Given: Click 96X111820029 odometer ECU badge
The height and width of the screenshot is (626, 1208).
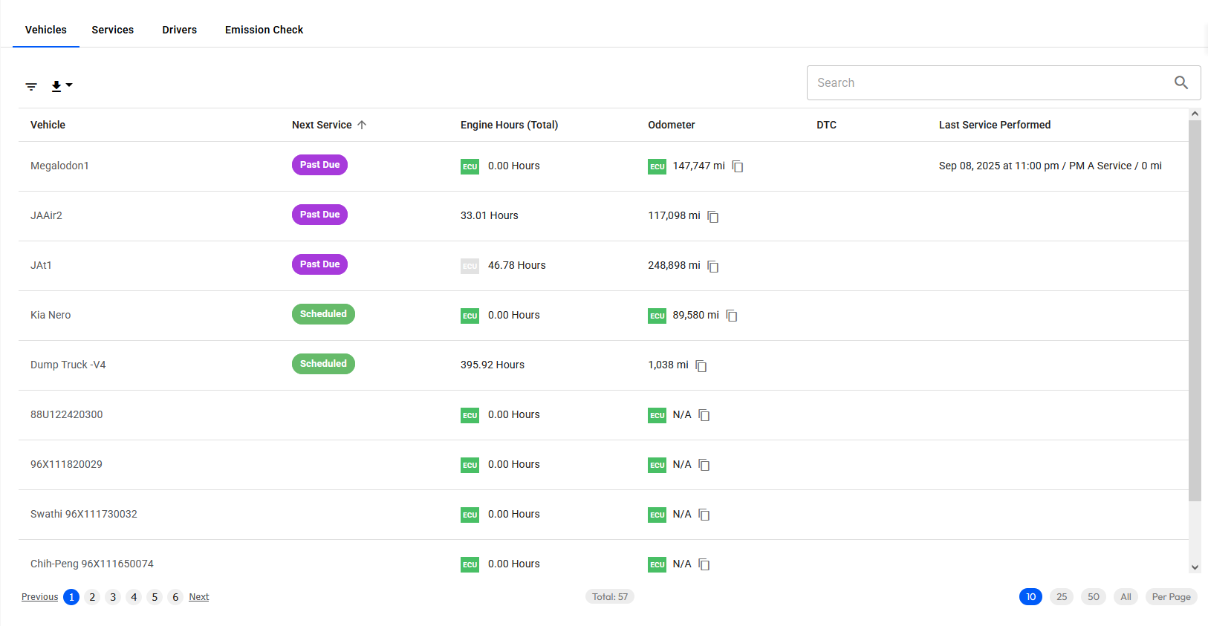Looking at the screenshot, I should tap(657, 465).
